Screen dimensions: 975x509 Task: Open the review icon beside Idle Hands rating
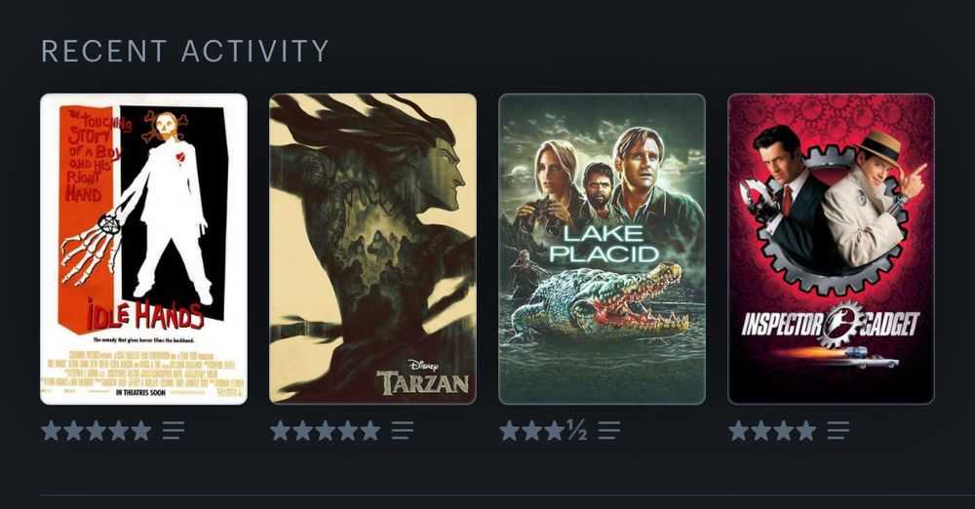pos(174,431)
